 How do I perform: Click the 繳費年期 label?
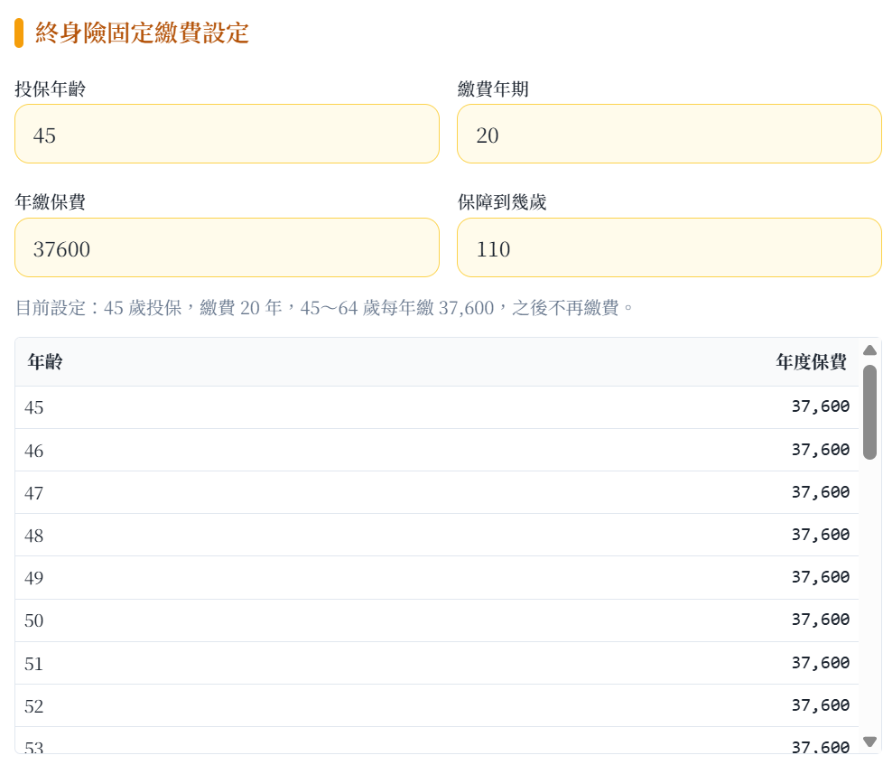(x=493, y=89)
